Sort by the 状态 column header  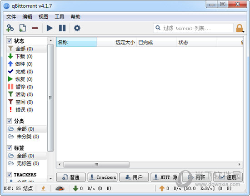coord(196,42)
